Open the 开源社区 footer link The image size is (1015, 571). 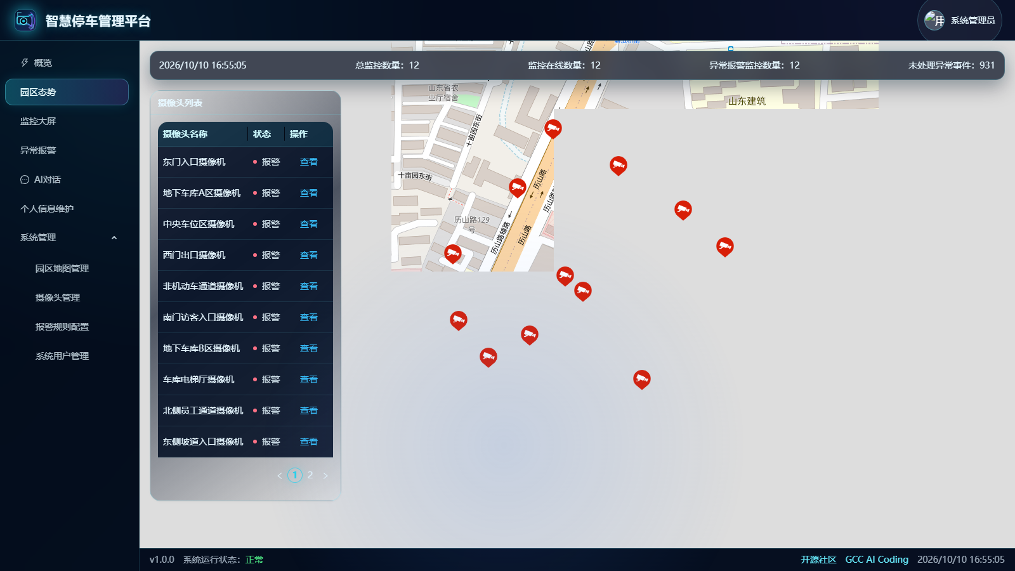[818, 560]
